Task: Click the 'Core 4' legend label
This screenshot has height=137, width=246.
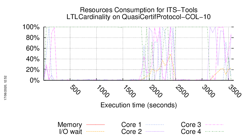Action: [191, 132]
